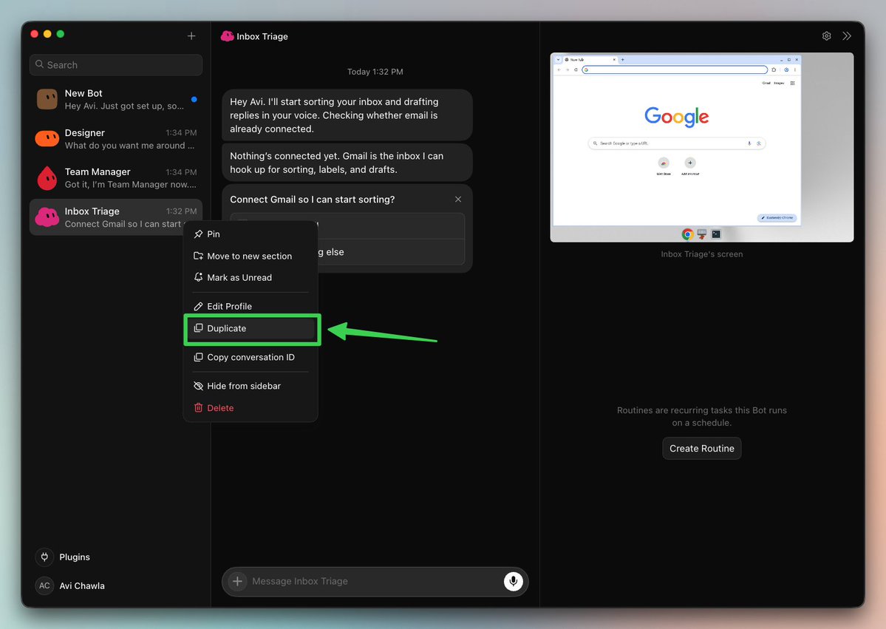The image size is (886, 629).
Task: Click Move to new section
Action: tap(251, 256)
